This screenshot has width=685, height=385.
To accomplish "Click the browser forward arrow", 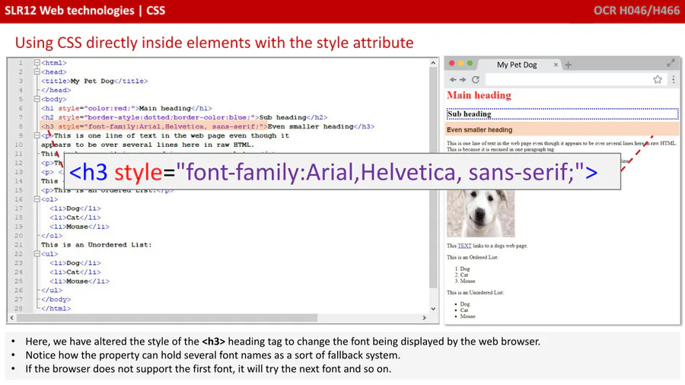I will pos(464,80).
